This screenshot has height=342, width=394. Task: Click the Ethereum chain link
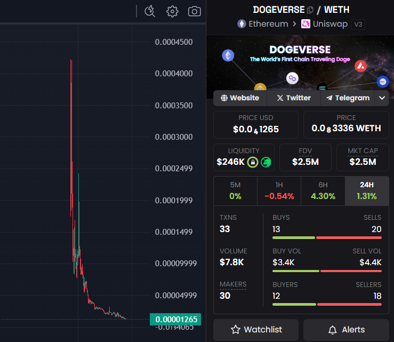point(268,24)
